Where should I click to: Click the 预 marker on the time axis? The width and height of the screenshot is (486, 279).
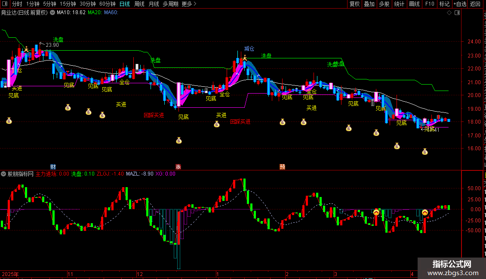coord(283,167)
